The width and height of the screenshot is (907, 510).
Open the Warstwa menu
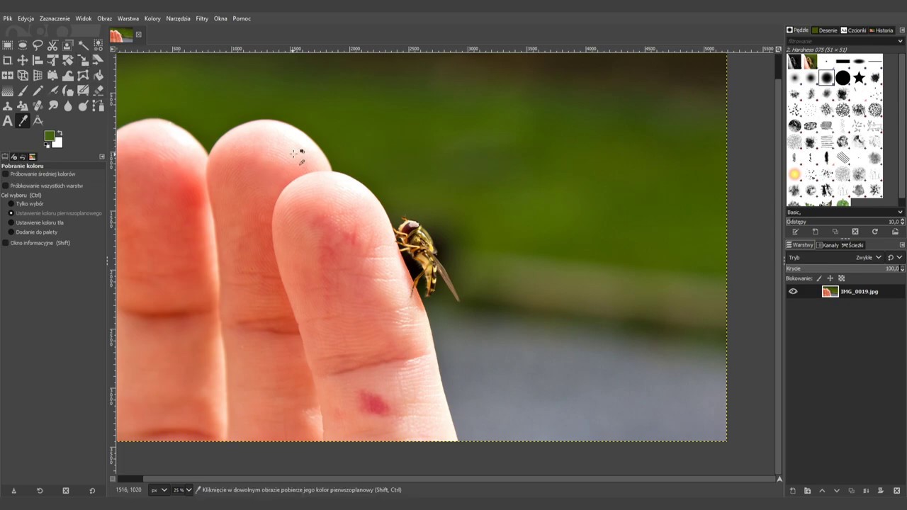tap(128, 18)
